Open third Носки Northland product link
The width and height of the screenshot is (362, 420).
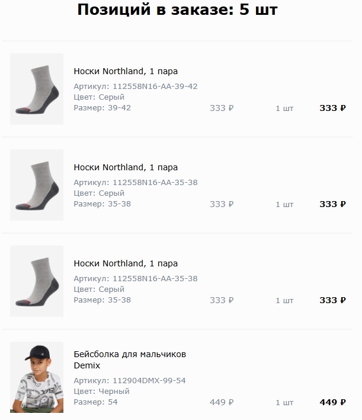click(x=126, y=263)
